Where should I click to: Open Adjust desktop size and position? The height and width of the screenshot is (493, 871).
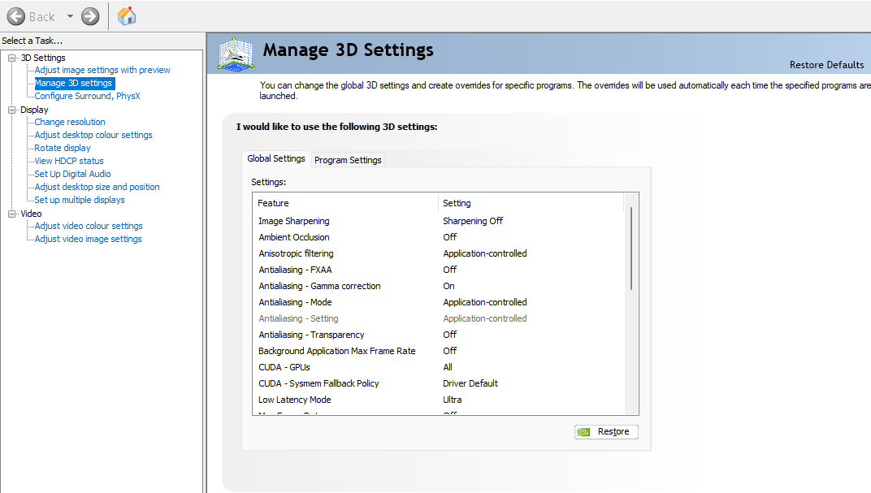(97, 187)
